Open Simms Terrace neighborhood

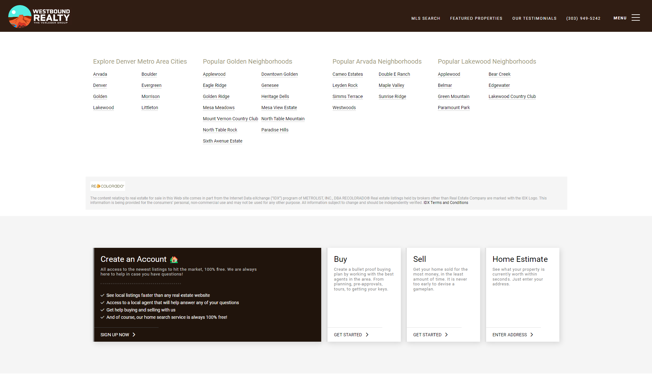[347, 96]
